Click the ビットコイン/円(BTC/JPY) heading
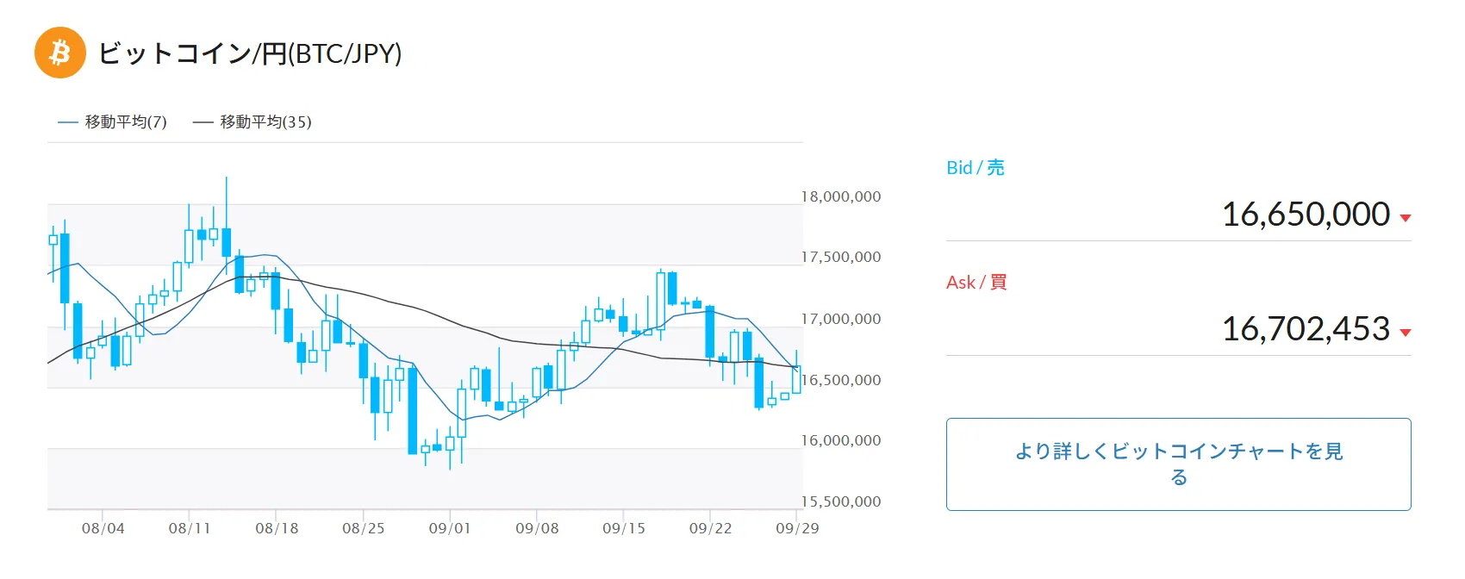 (x=250, y=53)
